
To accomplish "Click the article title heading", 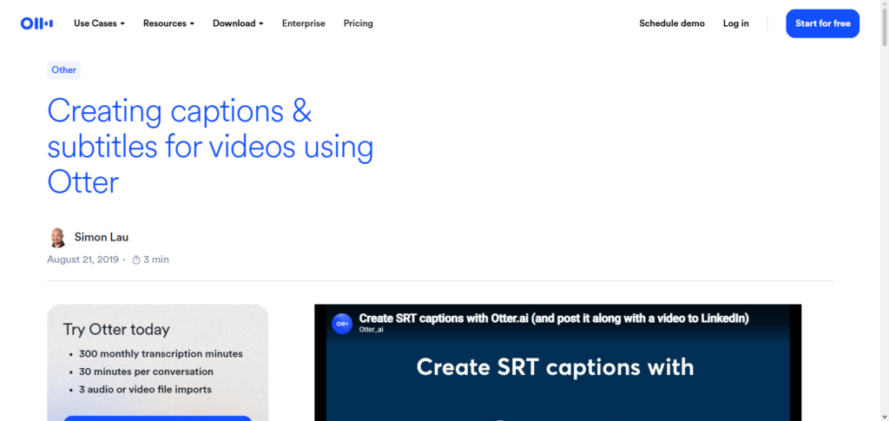I will tap(210, 146).
